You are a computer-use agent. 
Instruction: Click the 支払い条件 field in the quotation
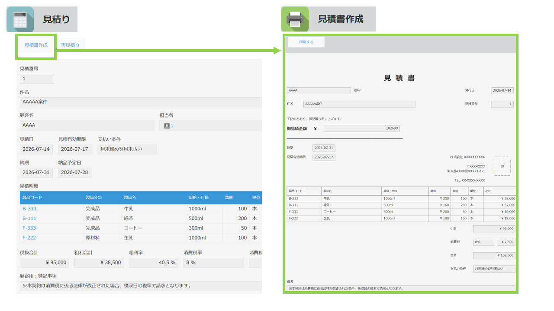(x=494, y=269)
